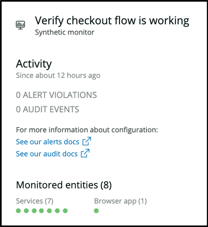
Task: Select the first green Services status dot
Action: point(18,211)
